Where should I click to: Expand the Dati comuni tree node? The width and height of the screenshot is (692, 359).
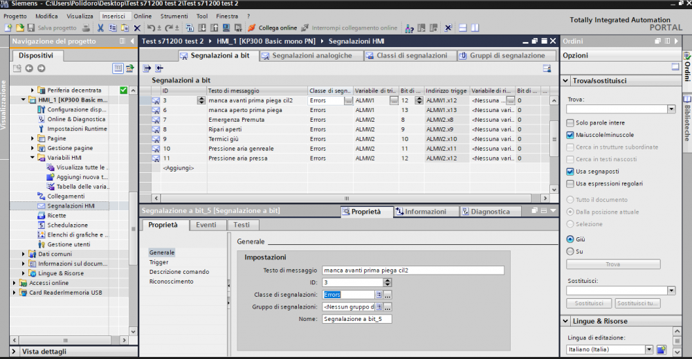coord(24,254)
